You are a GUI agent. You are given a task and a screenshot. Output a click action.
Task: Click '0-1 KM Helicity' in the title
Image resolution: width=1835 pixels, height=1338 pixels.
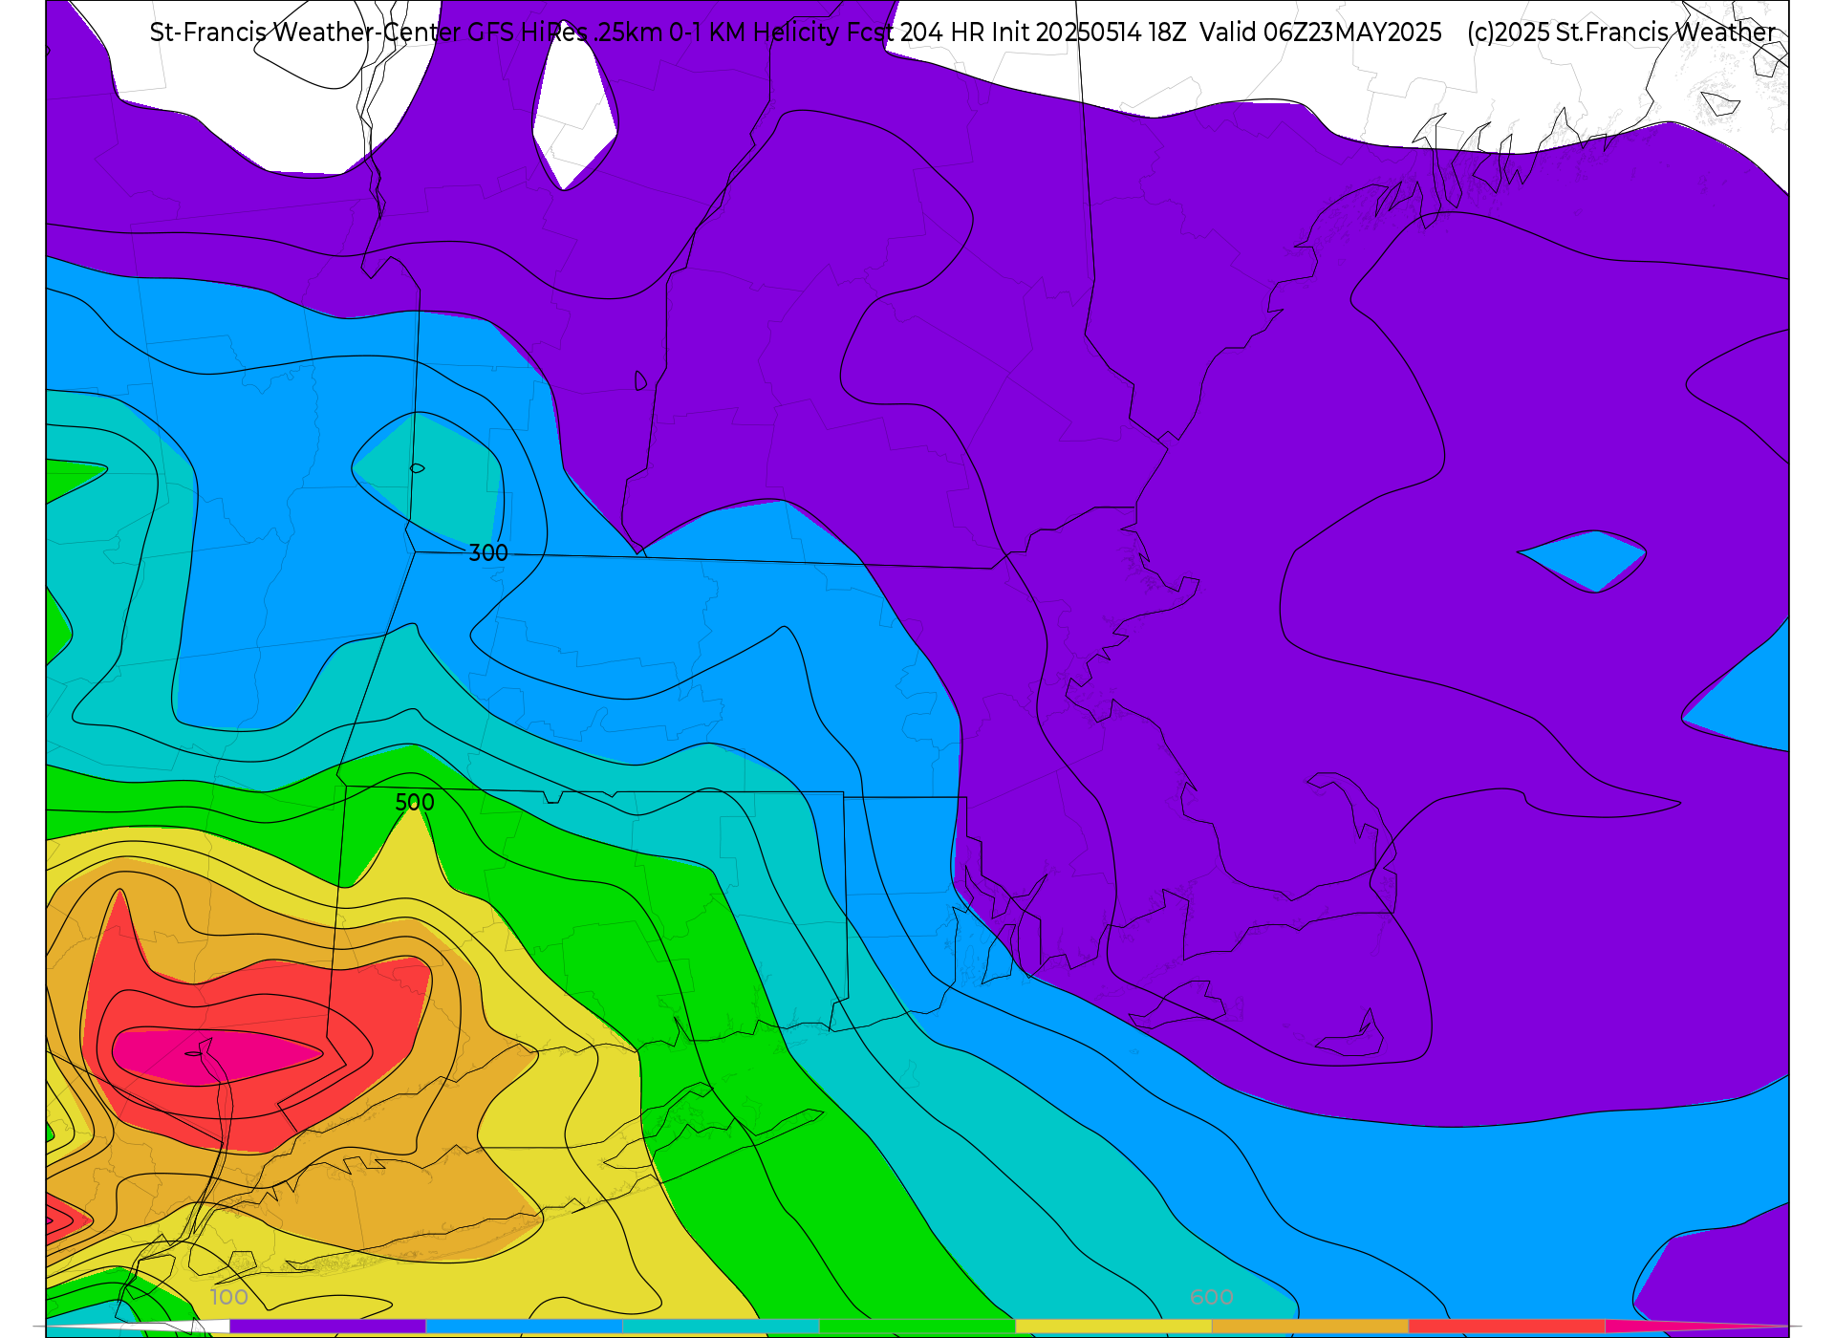click(754, 32)
